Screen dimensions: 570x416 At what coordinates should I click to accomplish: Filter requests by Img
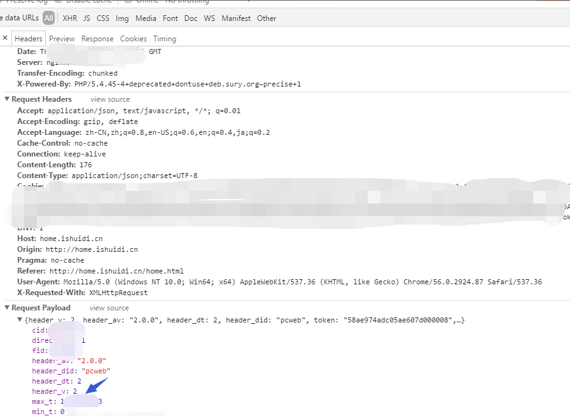pos(122,18)
